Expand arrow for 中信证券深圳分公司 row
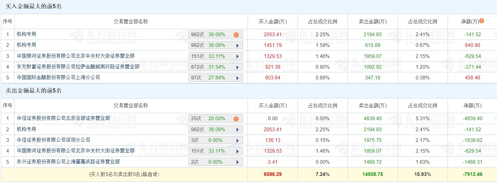The height and width of the screenshot is (183, 497). coord(237,141)
